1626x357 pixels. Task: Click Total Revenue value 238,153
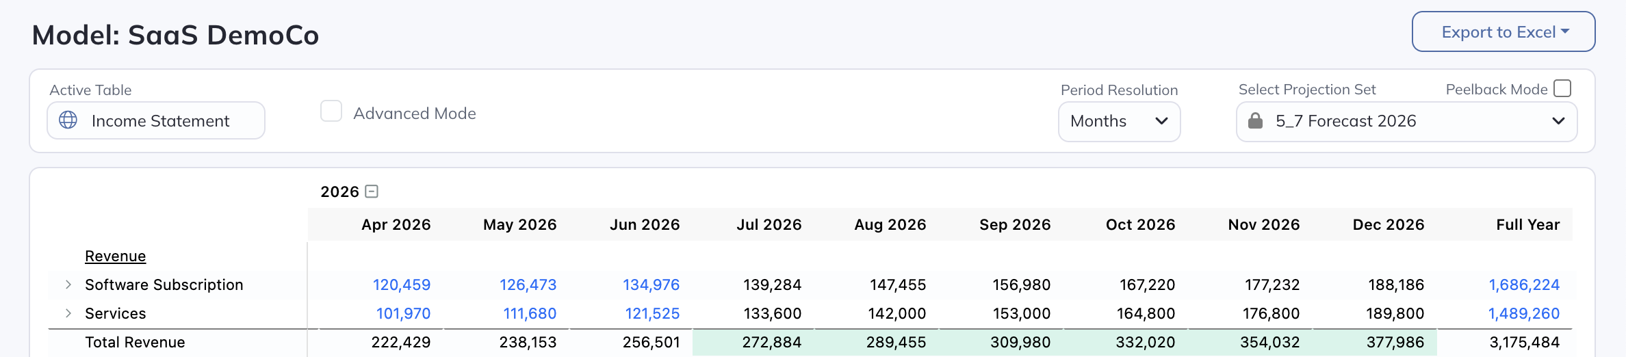[x=527, y=342]
